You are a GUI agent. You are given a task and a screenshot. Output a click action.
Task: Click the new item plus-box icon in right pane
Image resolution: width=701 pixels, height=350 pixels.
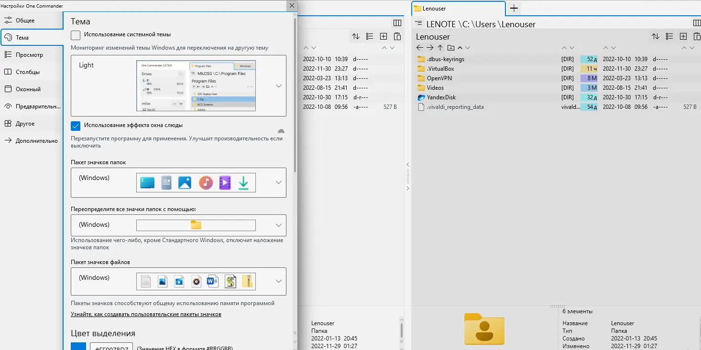[683, 36]
